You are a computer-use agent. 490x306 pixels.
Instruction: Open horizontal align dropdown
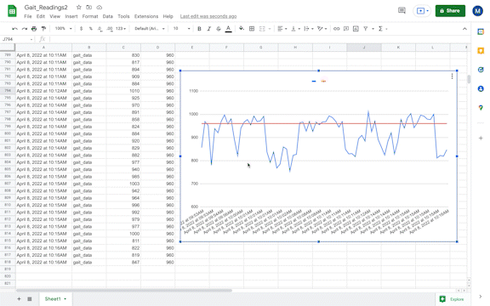[x=282, y=29]
